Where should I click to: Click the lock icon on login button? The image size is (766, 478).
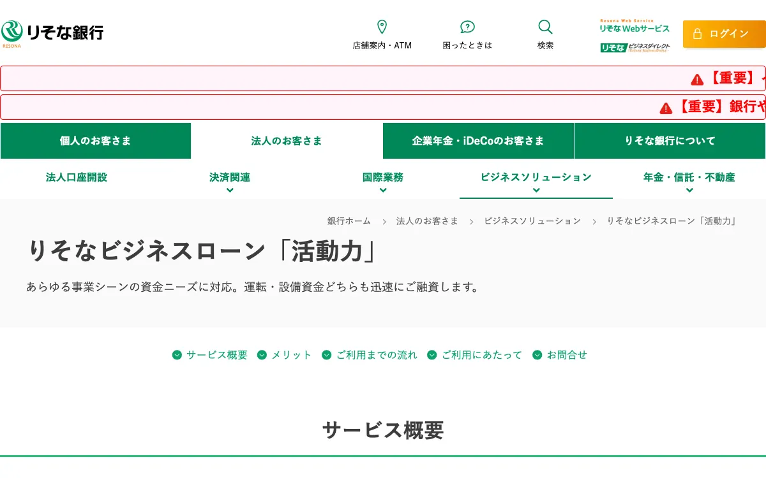click(x=697, y=34)
